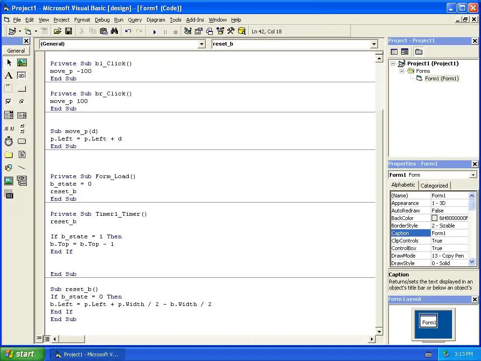Collapse the Forms folder node

pos(402,71)
